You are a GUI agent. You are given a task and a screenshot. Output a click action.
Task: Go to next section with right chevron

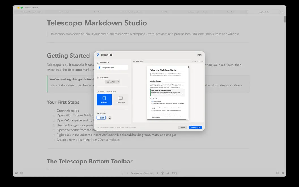tap(158, 173)
